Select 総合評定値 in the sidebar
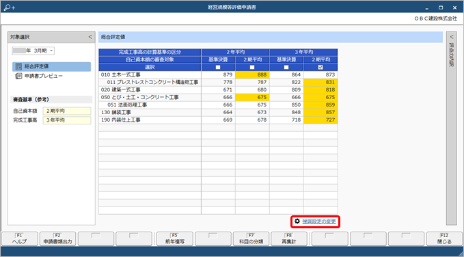 click(x=51, y=67)
